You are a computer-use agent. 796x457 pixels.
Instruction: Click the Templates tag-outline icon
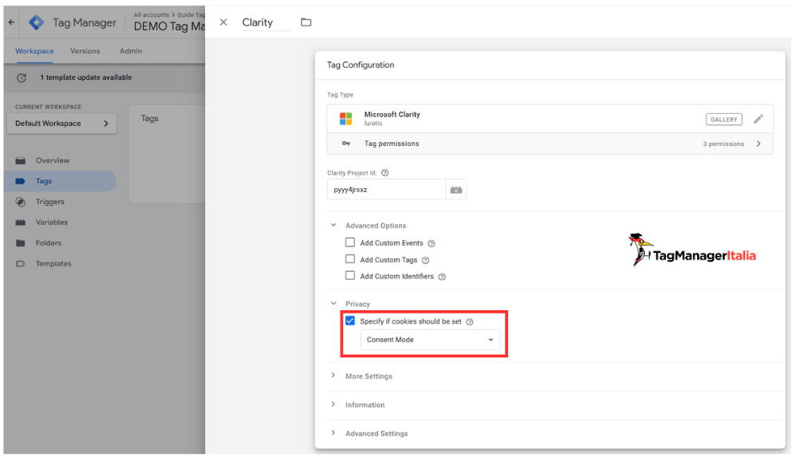pos(20,264)
